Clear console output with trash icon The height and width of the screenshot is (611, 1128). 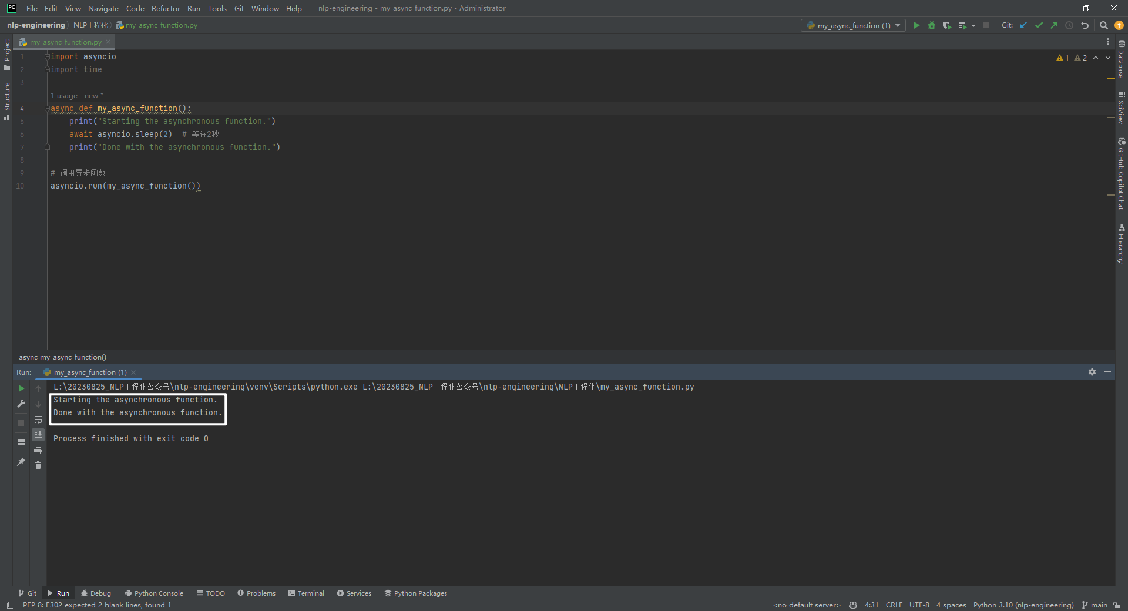click(38, 465)
